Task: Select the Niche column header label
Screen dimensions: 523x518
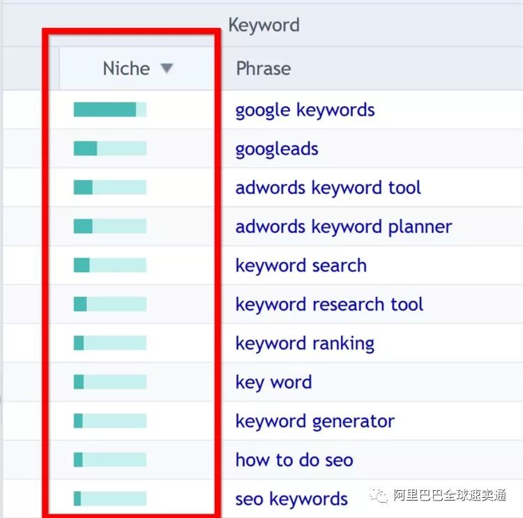Action: pos(126,68)
